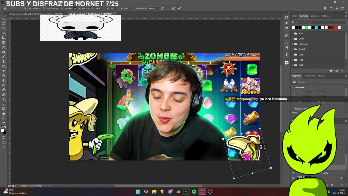Open the Character panel icon
The image size is (348, 196).
click(287, 43)
